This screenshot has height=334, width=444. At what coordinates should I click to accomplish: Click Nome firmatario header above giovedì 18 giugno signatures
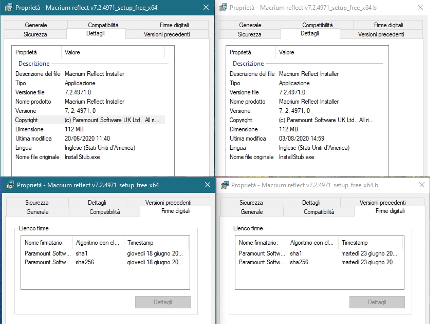point(47,243)
